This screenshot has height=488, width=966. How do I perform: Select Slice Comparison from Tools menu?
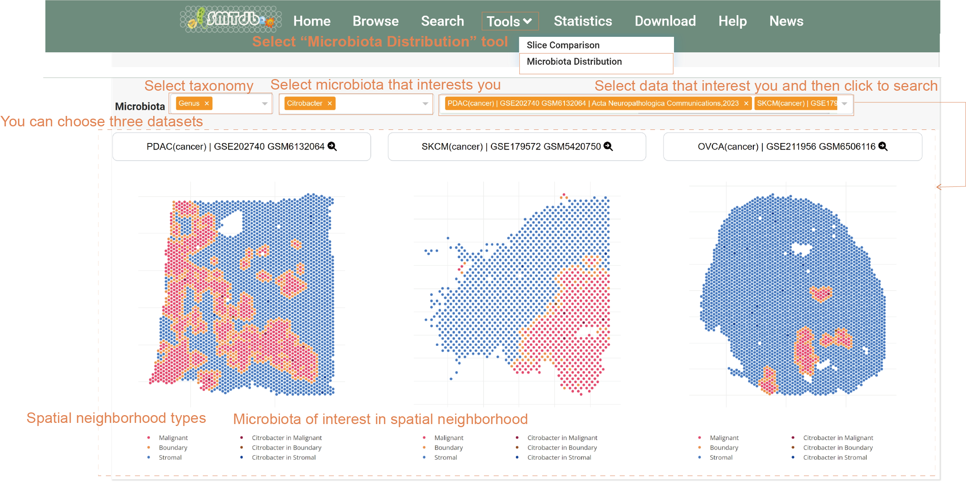click(x=563, y=45)
